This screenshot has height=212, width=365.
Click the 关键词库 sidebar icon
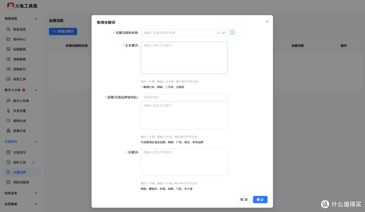(x=8, y=172)
